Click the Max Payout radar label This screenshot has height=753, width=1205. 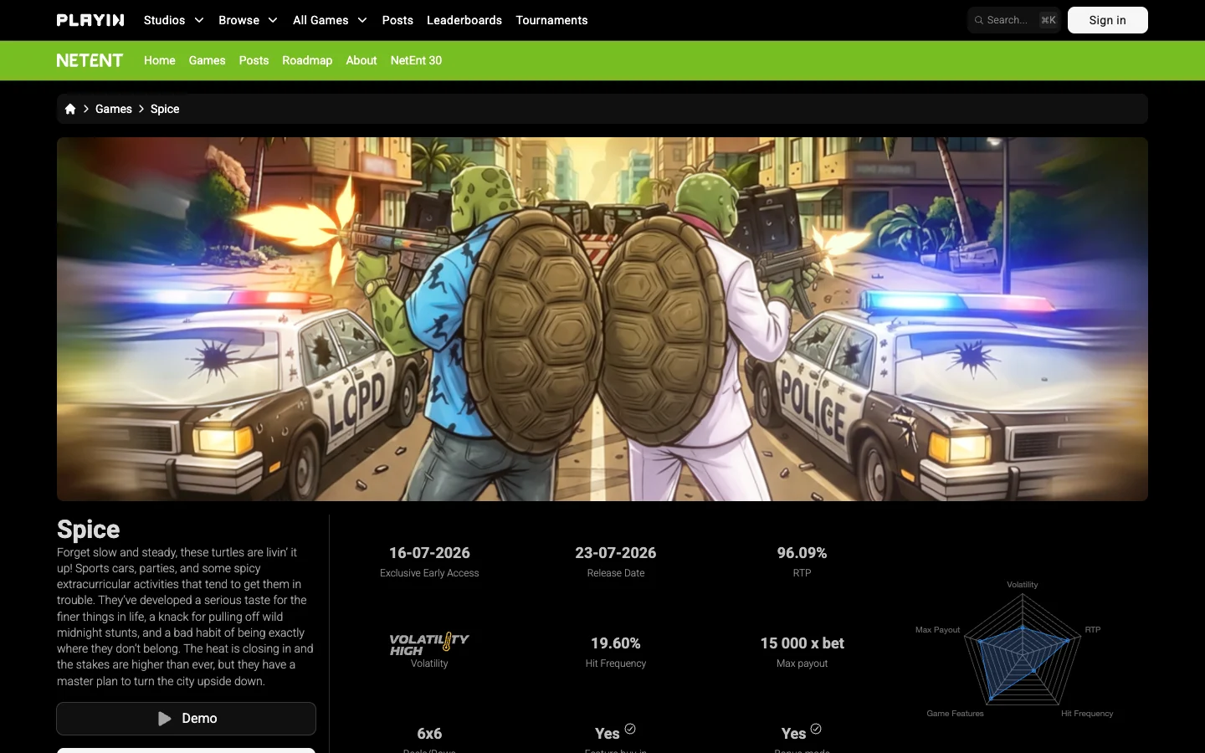coord(937,630)
